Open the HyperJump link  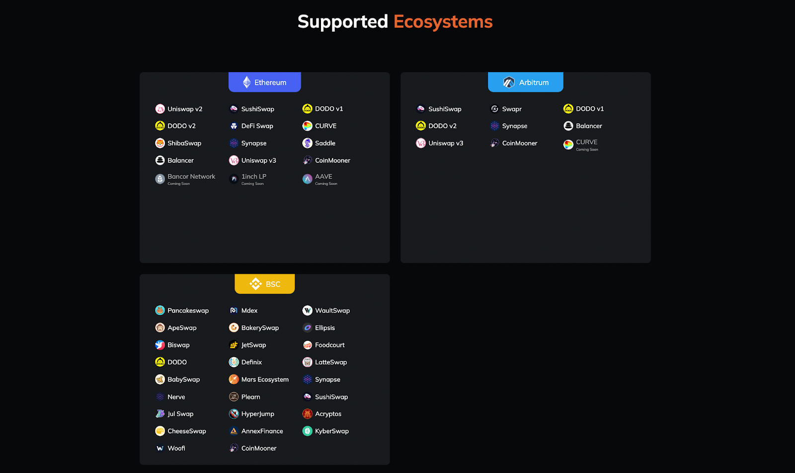coord(251,414)
